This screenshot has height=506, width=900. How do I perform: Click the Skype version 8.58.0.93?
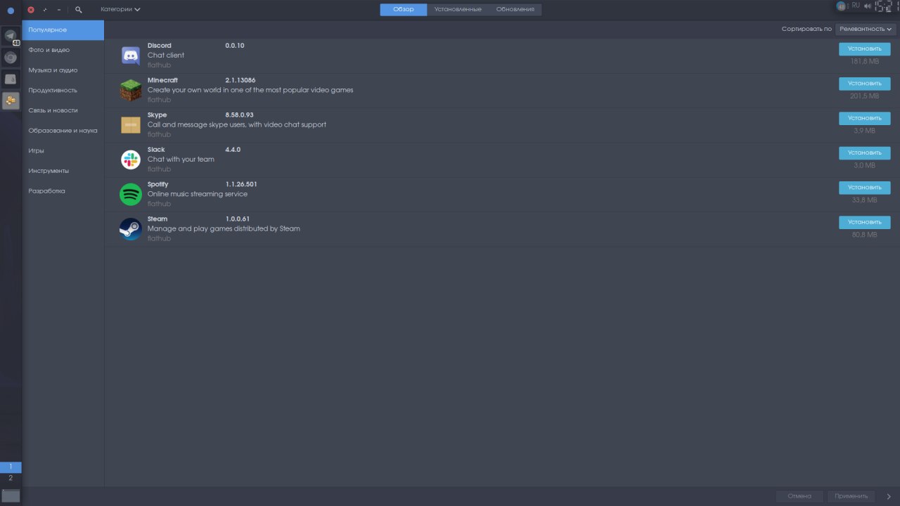click(x=240, y=115)
